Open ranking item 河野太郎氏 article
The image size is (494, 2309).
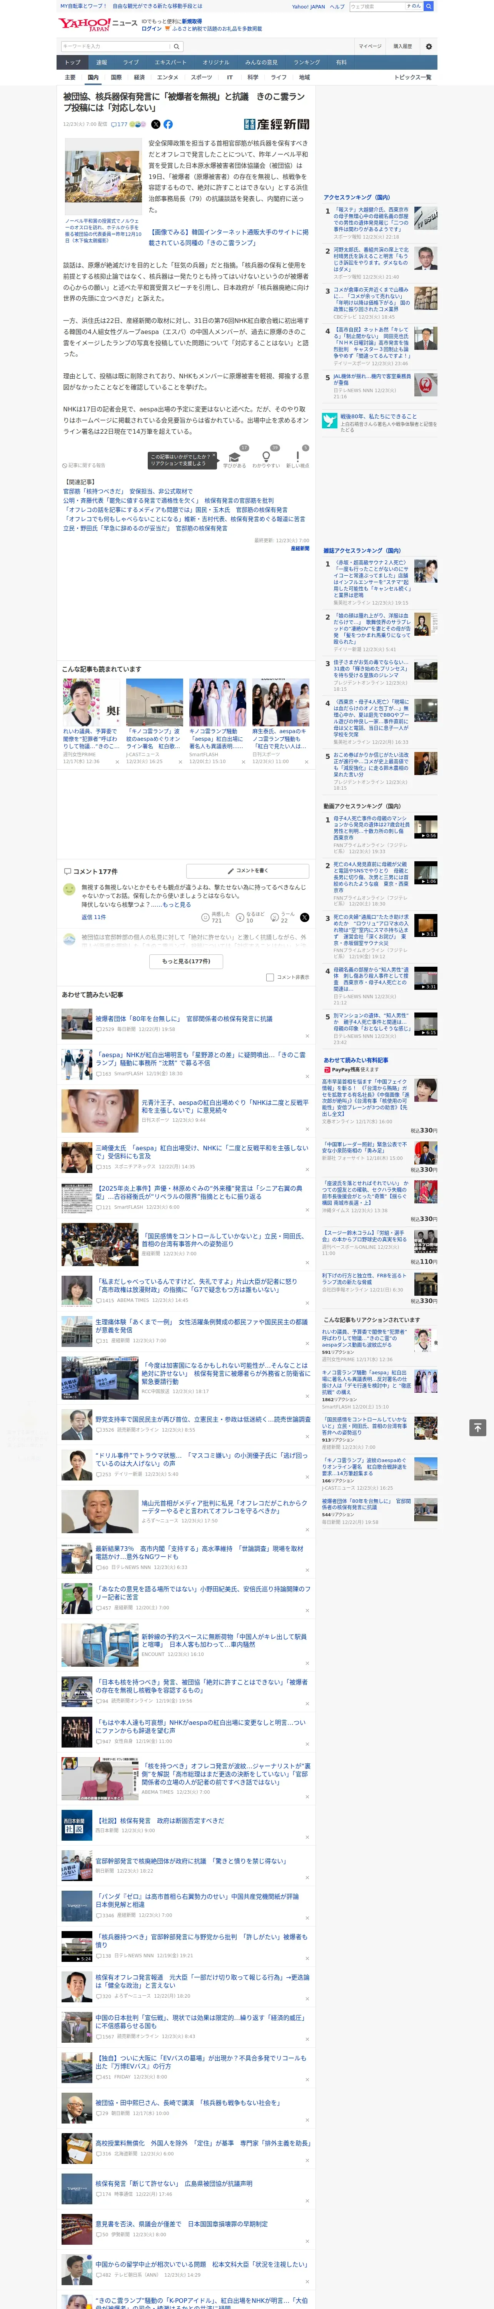371,260
